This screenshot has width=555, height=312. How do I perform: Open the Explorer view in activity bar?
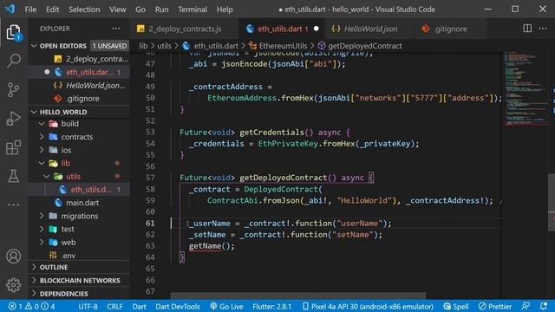click(x=14, y=33)
